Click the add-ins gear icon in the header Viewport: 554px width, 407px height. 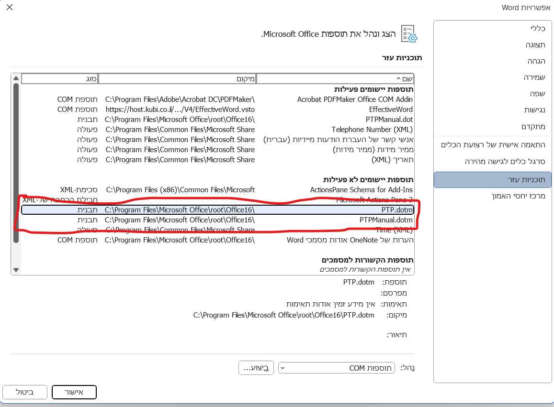point(409,34)
